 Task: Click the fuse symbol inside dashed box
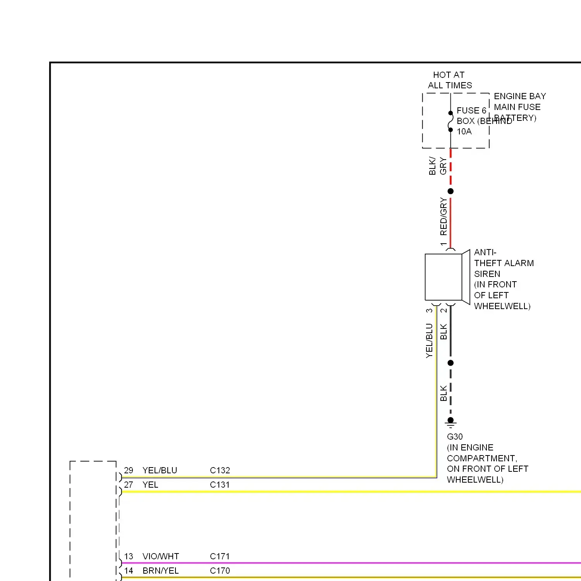[450, 121]
